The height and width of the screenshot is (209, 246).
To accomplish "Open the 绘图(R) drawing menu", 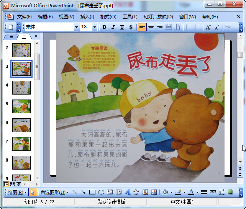I will tap(17, 192).
